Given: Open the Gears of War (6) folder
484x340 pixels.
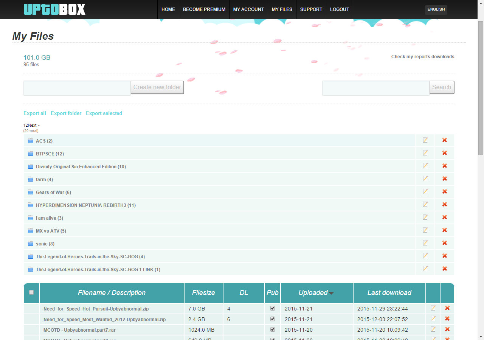Looking at the screenshot, I should click(x=53, y=193).
